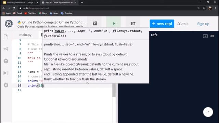Click the editor vertical scrollbar
Image resolution: width=219 pixels, height=123 pixels.
(114, 90)
